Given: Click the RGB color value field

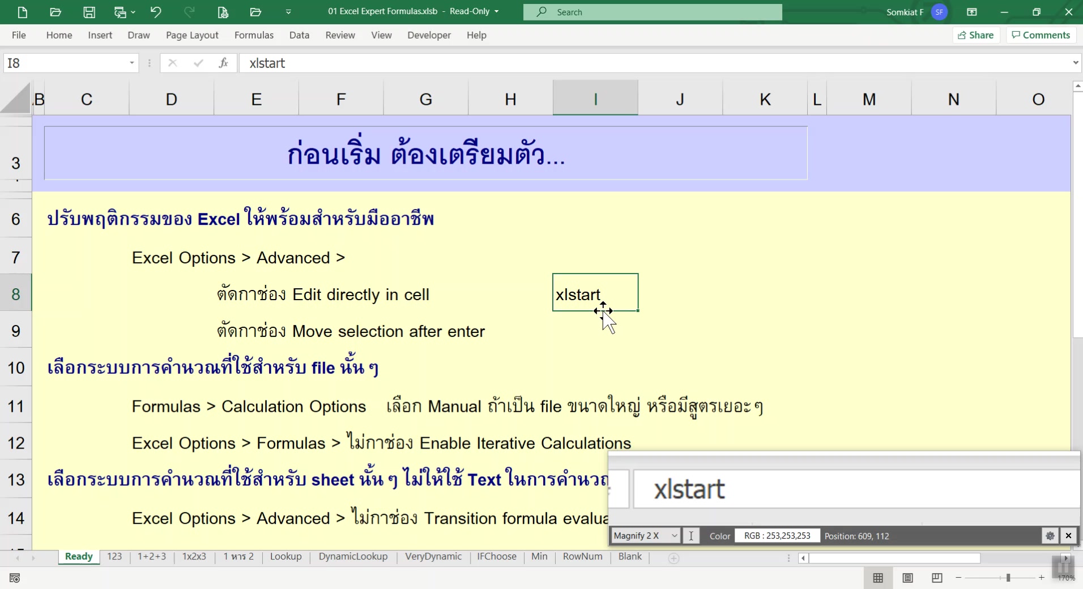Looking at the screenshot, I should tap(777, 536).
